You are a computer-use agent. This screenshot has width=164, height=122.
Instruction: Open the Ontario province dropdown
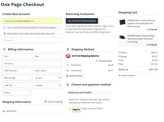coord(47,78)
